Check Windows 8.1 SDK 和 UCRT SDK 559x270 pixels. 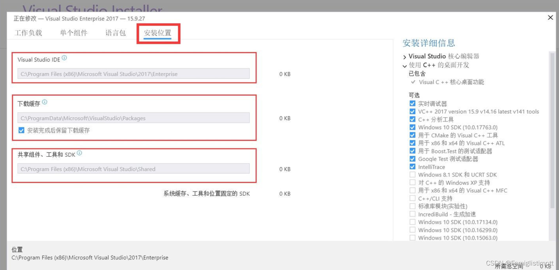point(412,175)
